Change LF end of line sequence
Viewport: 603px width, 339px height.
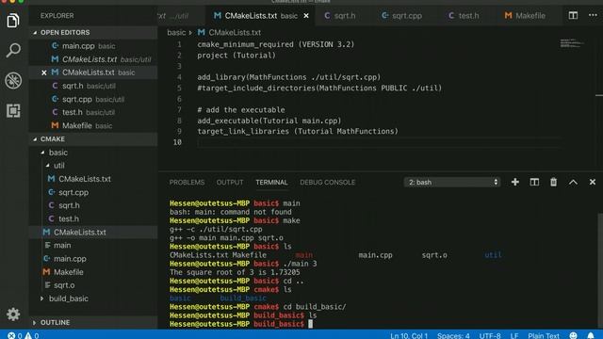tap(514, 335)
